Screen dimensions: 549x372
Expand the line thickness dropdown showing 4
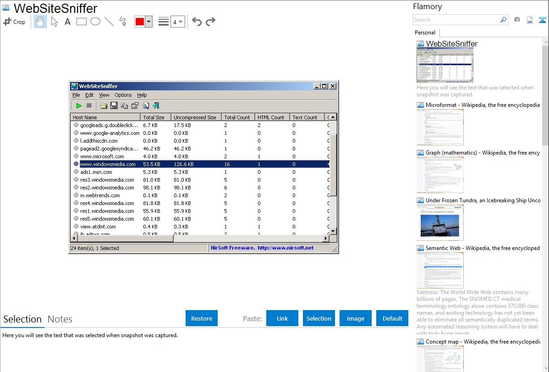click(x=178, y=22)
